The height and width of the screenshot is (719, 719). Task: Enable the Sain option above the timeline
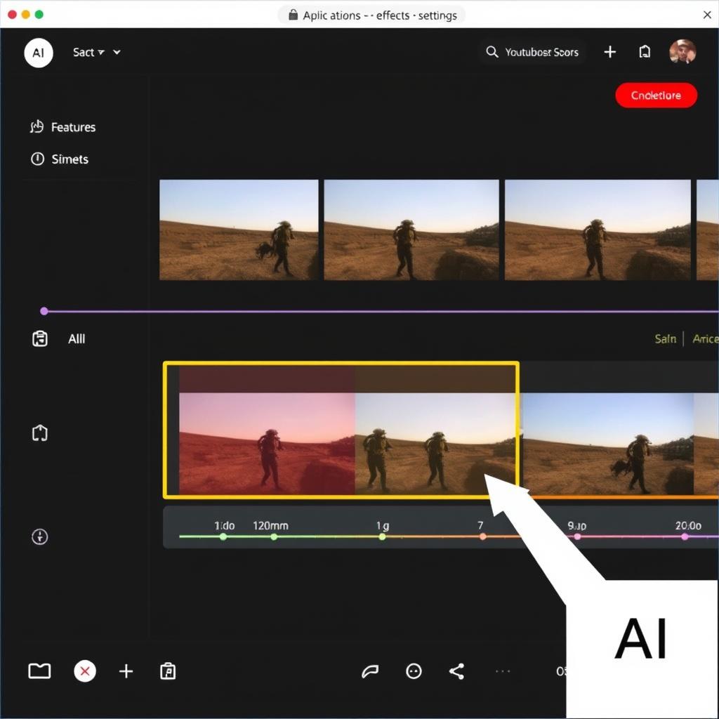(664, 338)
